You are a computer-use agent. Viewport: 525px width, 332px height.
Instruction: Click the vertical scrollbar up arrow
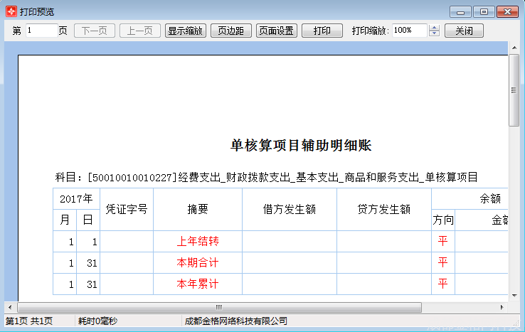point(514,48)
